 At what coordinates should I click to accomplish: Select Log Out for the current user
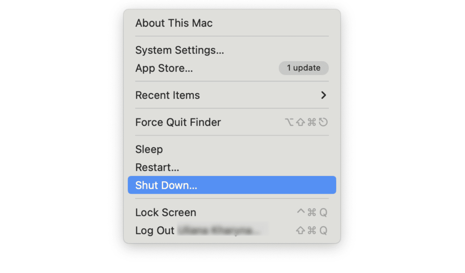pyautogui.click(x=154, y=230)
